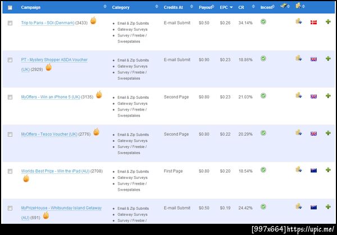337x235 pixels.
Task: Click the 21.03% CR value
Action: [245, 97]
